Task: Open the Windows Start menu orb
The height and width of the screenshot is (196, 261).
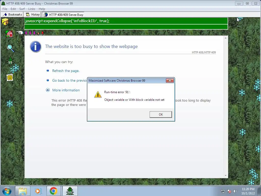Action: coord(7,191)
